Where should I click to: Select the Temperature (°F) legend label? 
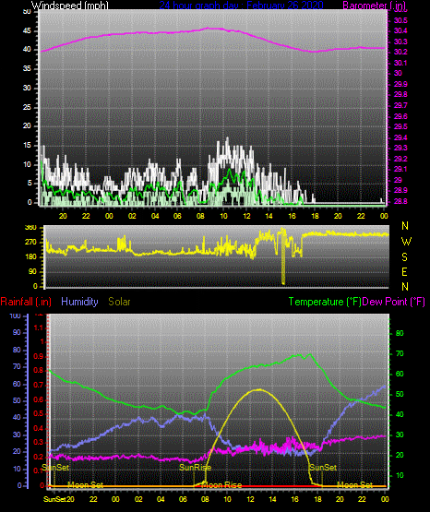tap(325, 302)
